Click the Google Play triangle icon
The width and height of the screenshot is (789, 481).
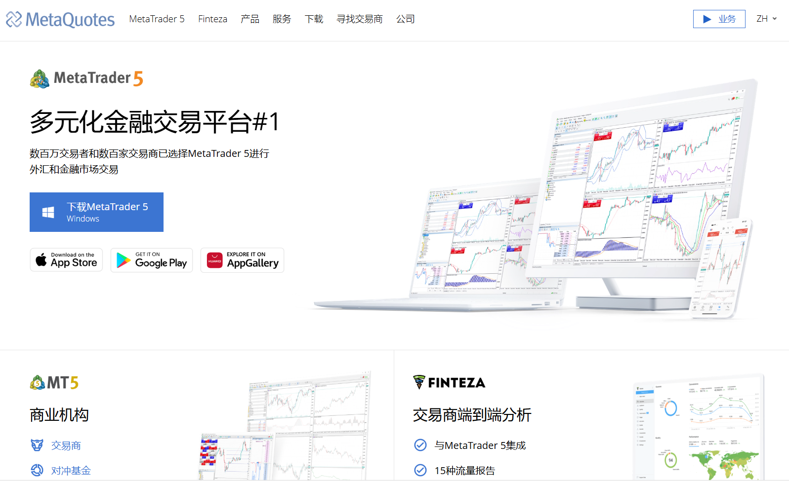point(124,260)
